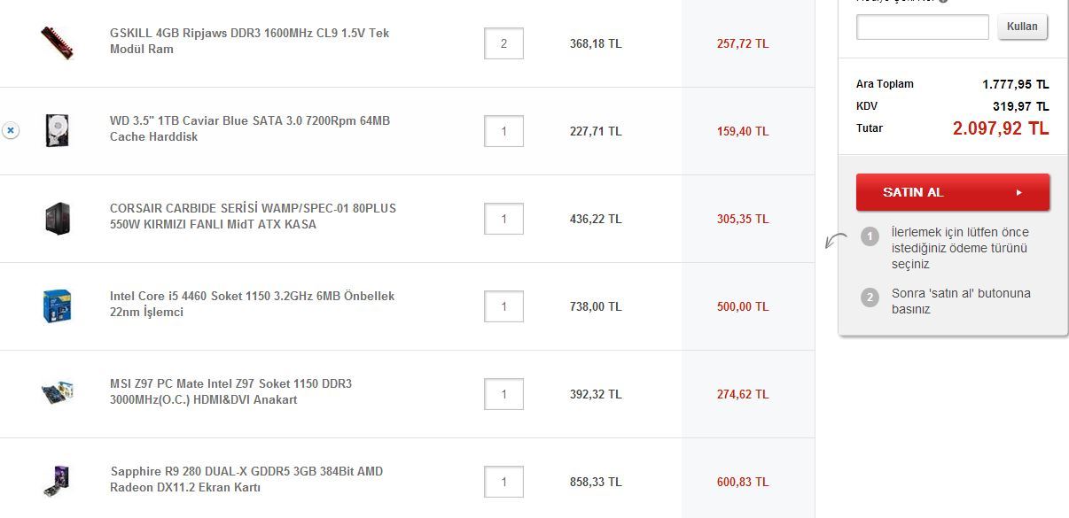Open the Intel Core i5 4460 product link
Screen dimensions: 1069x518
[252, 304]
